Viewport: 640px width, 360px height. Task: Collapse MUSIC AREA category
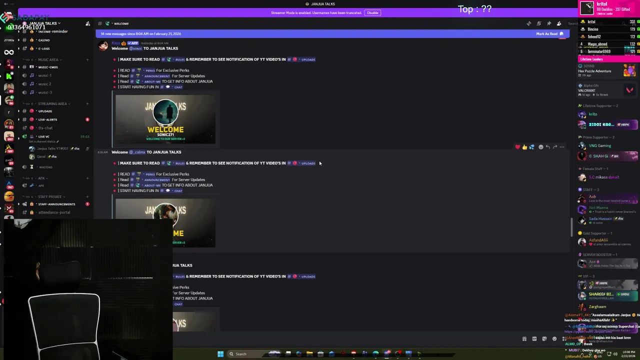[48, 59]
